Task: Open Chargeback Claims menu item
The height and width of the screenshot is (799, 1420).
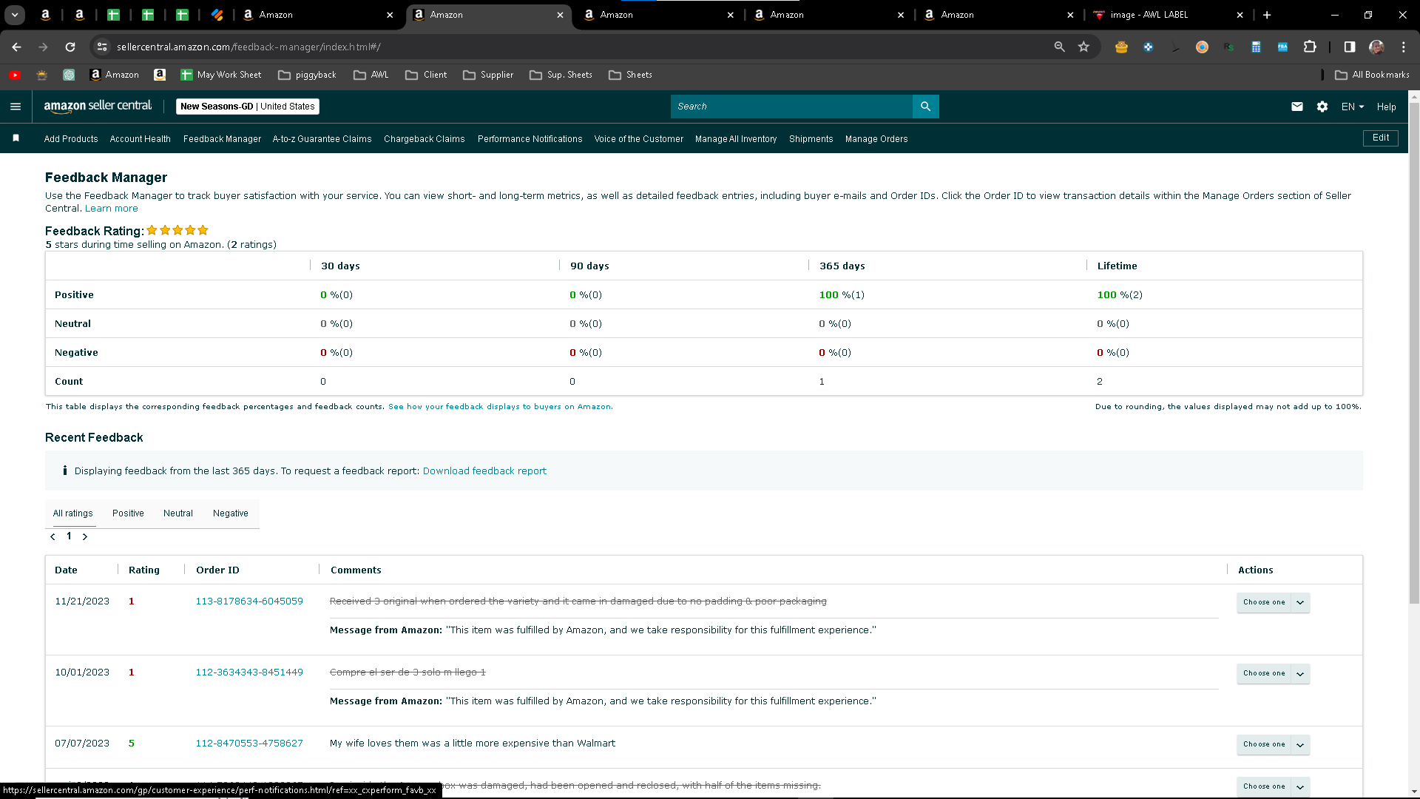Action: point(425,139)
